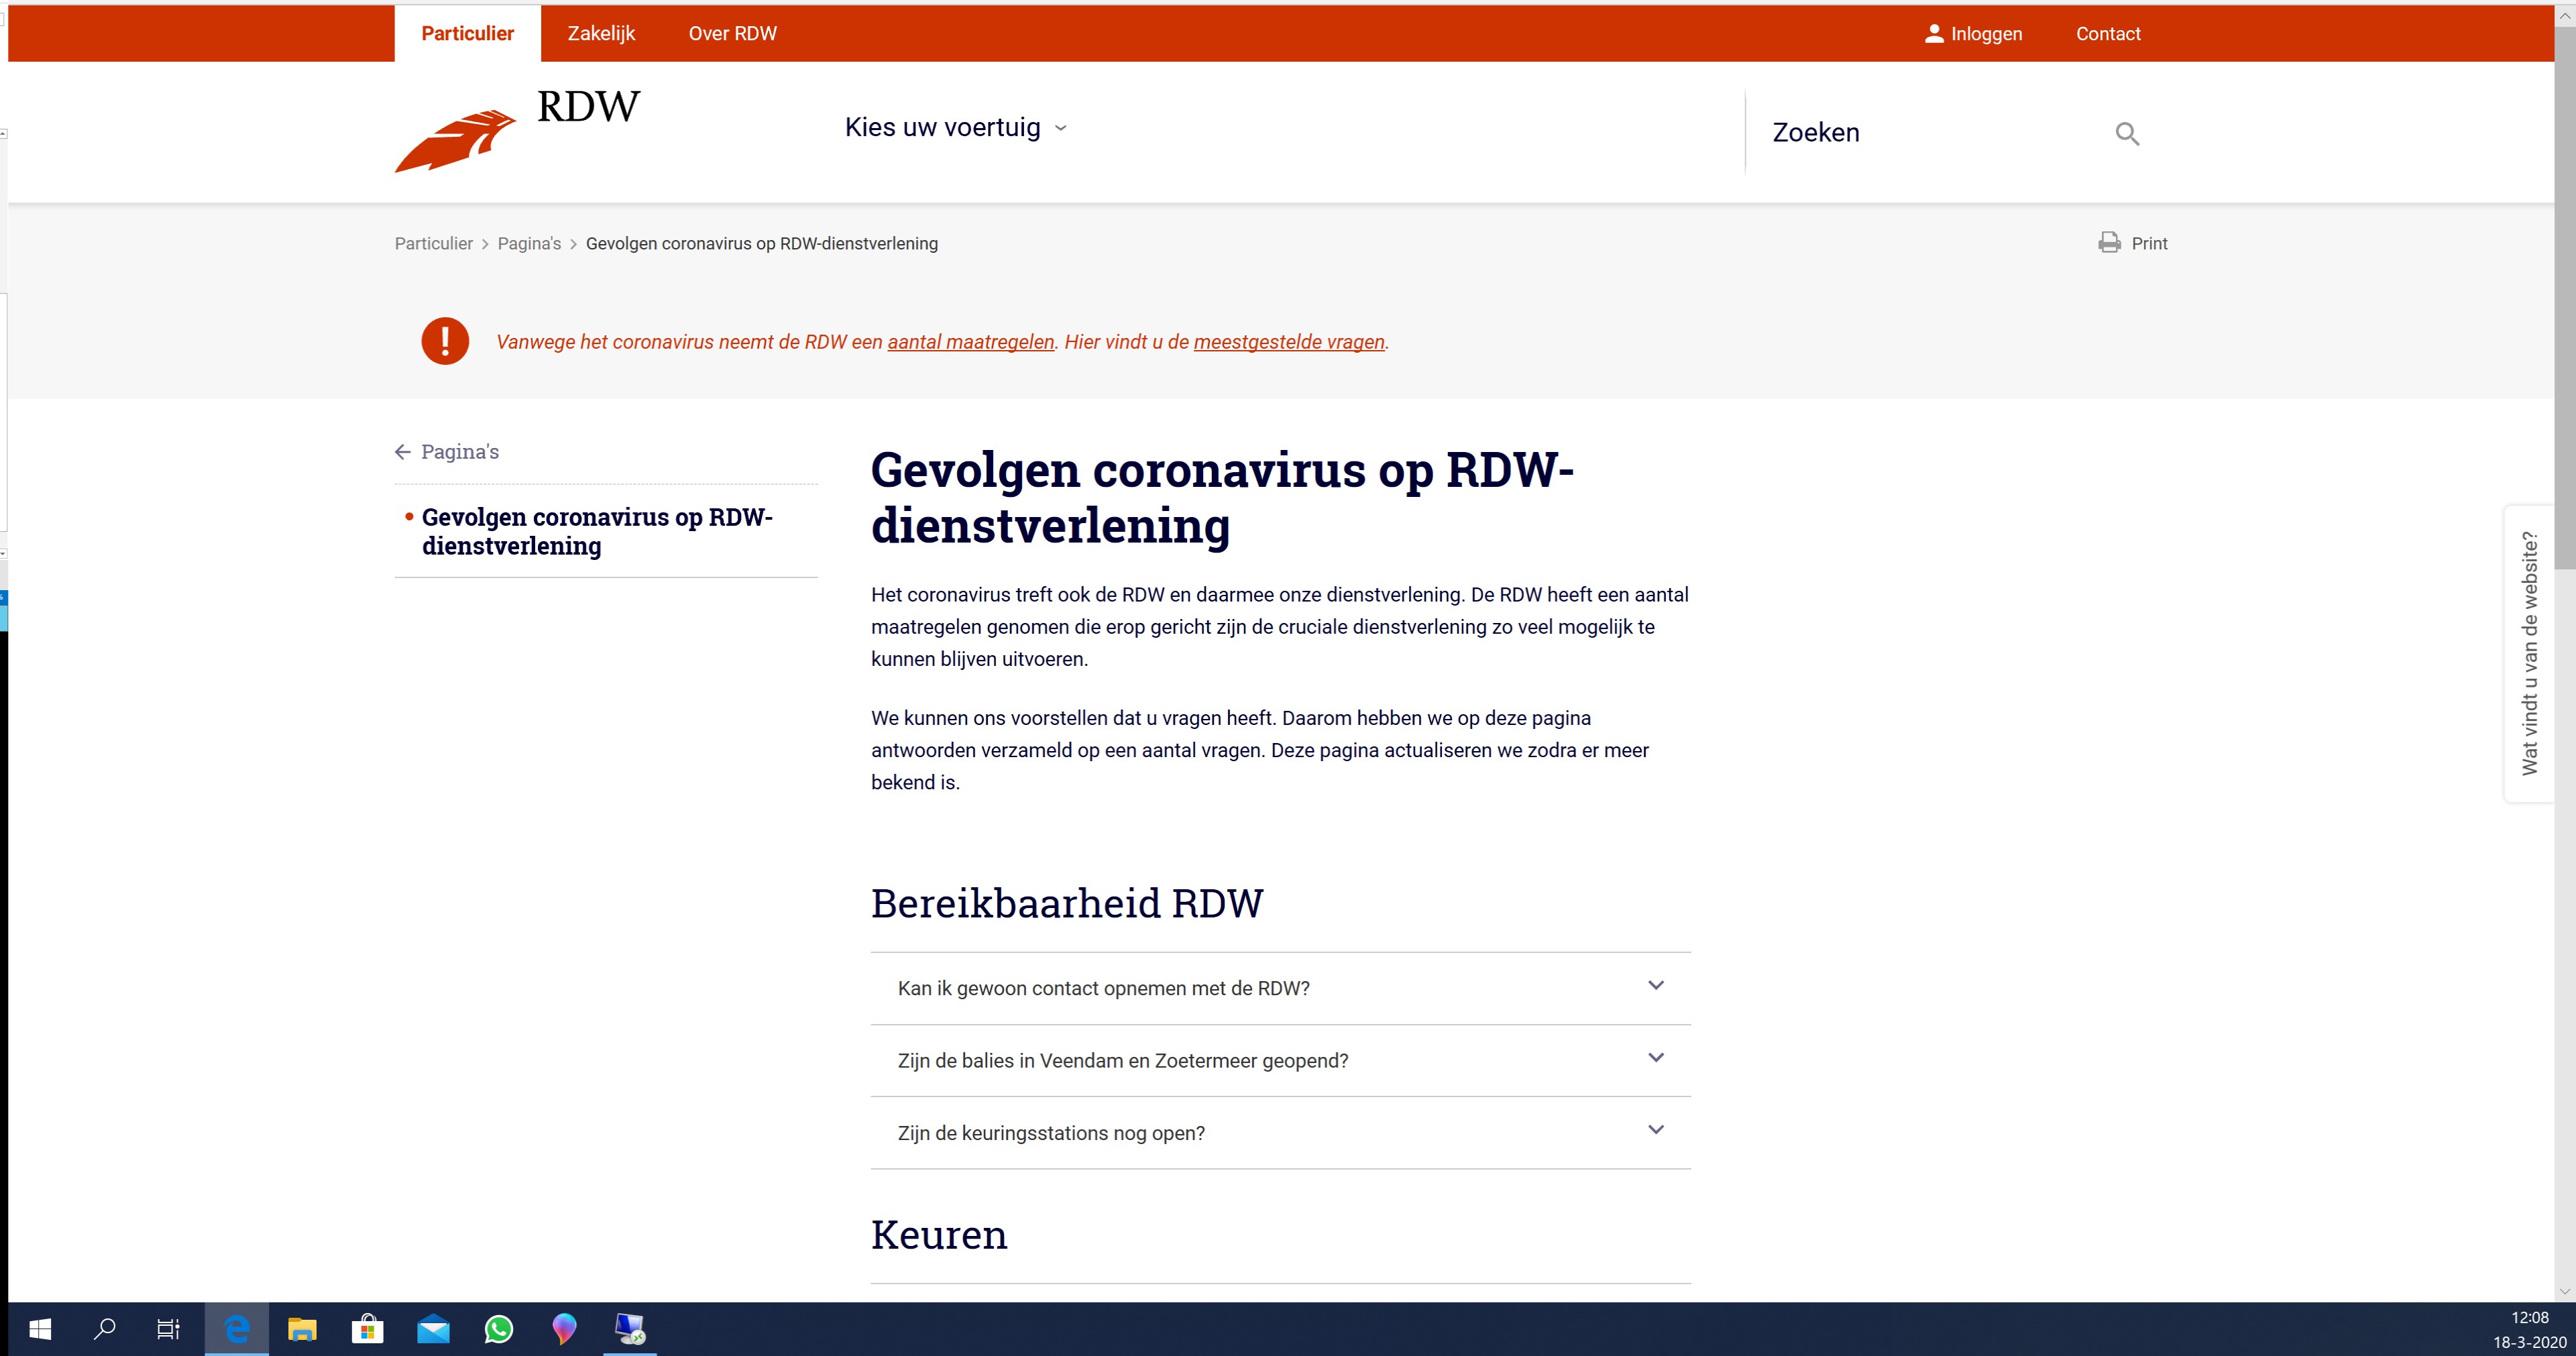Click the red exclamation alert icon

445,341
